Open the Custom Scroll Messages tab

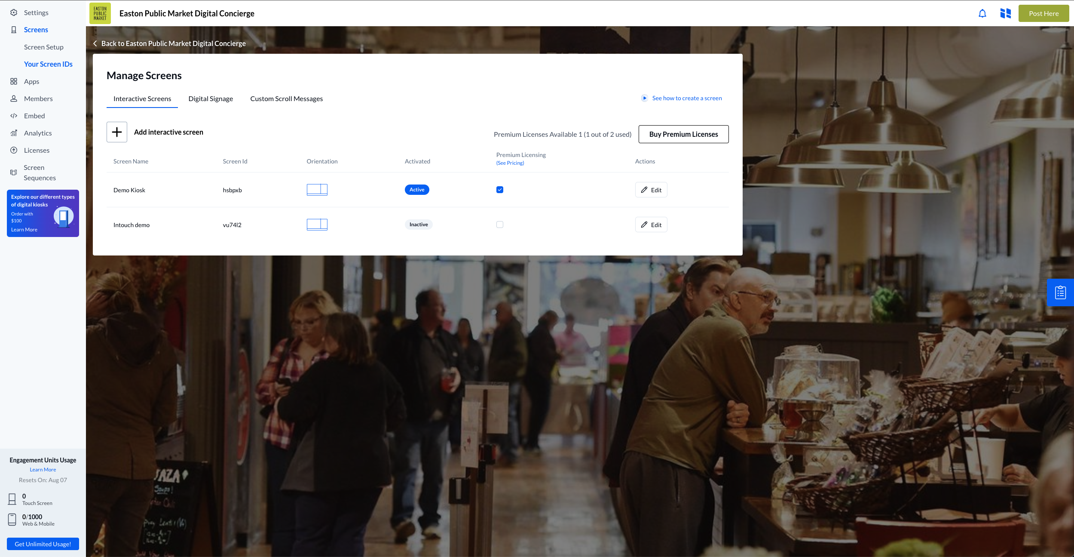[x=286, y=98]
